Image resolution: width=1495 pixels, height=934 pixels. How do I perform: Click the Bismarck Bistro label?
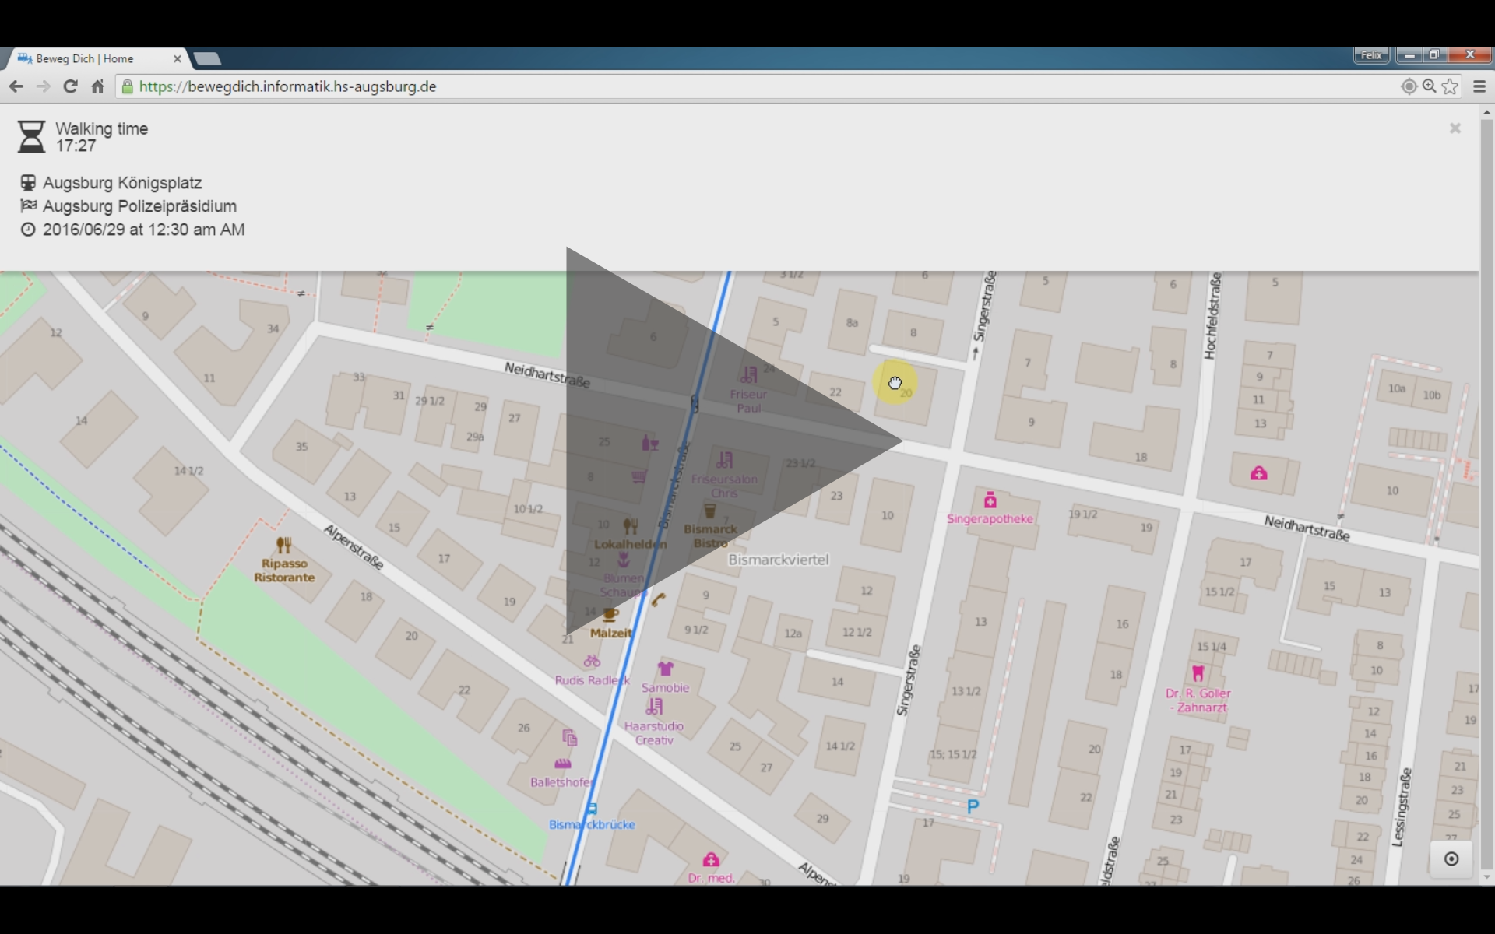point(710,536)
